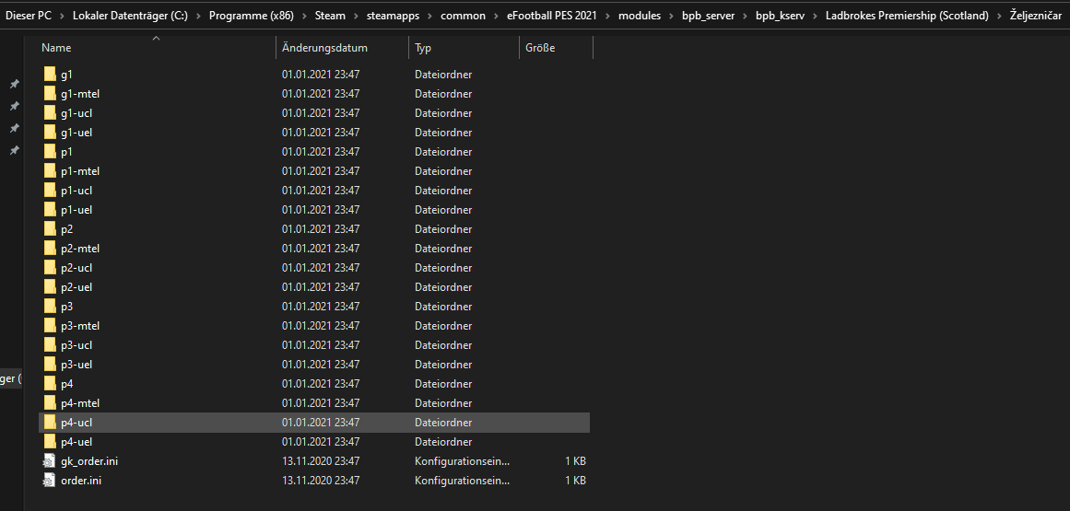The image size is (1070, 511).
Task: Select the p1-mtel folder icon
Action: [x=49, y=171]
